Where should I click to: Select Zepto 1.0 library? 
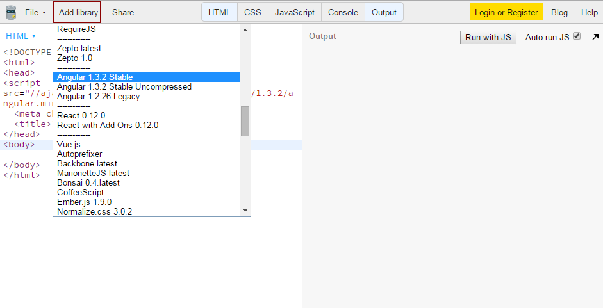[x=146, y=58]
